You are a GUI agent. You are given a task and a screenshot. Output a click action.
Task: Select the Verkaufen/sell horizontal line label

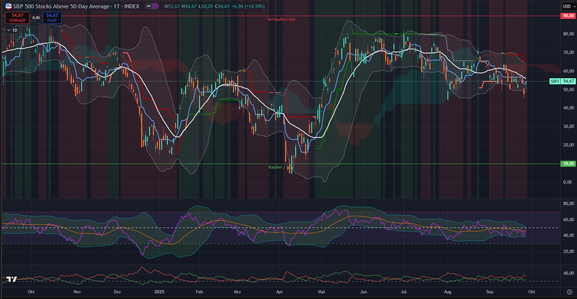click(x=281, y=19)
